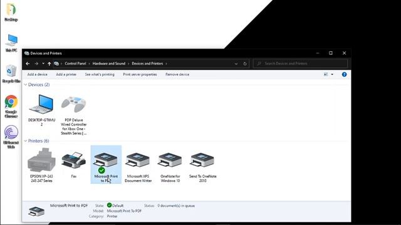Open the recent locations dropdown arrow
Viewport: 401px width, 225px height.
43,64
